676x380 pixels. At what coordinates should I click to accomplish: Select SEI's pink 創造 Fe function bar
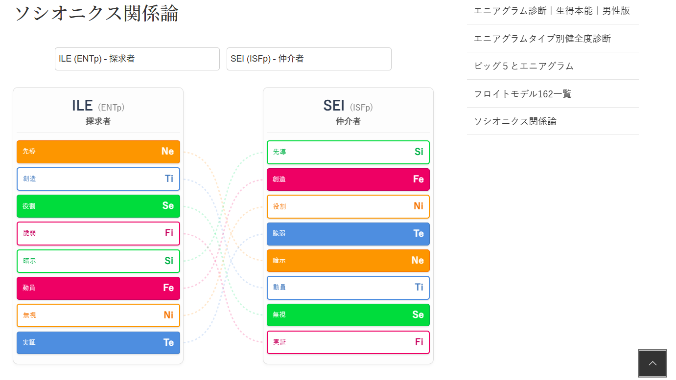[348, 179]
